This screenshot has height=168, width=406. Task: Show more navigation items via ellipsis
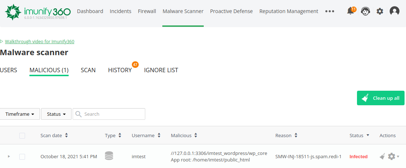(x=330, y=11)
